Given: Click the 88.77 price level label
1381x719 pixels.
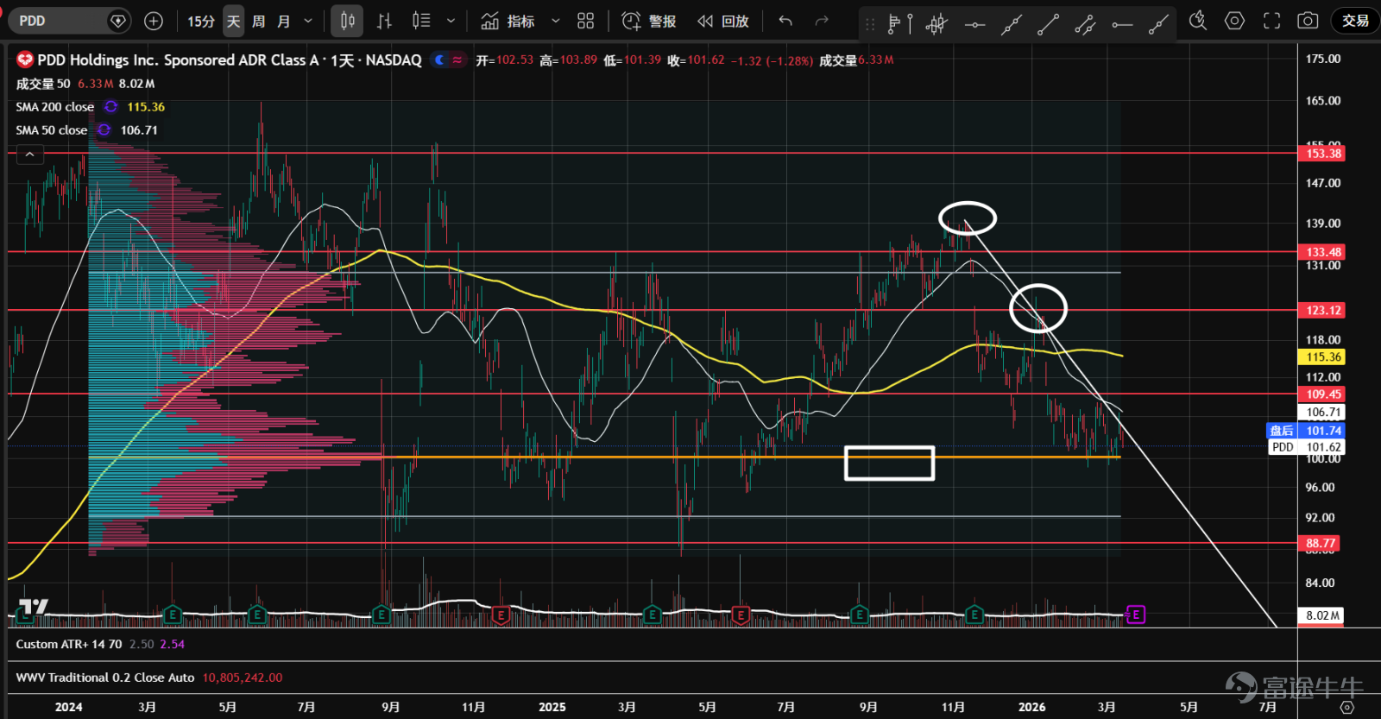Looking at the screenshot, I should [x=1320, y=543].
